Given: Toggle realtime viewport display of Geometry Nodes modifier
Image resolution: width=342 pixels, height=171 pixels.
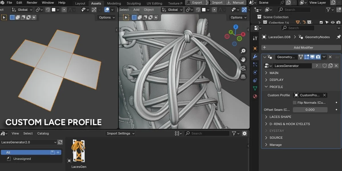Looking at the screenshot, I should 312,57.
